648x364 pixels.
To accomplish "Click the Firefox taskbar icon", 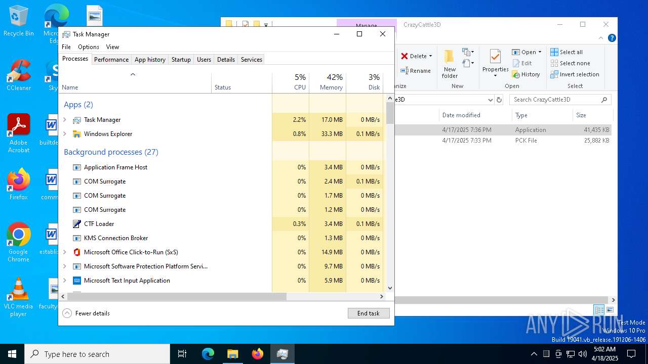I will coord(258,354).
